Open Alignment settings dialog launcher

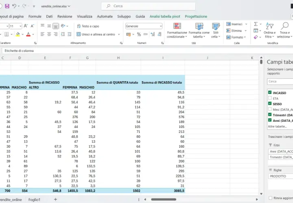[121, 43]
